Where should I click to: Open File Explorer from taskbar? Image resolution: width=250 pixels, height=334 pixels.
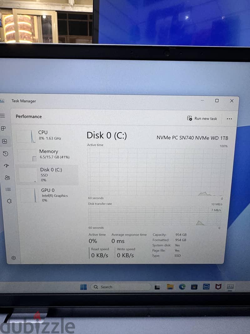(170, 287)
